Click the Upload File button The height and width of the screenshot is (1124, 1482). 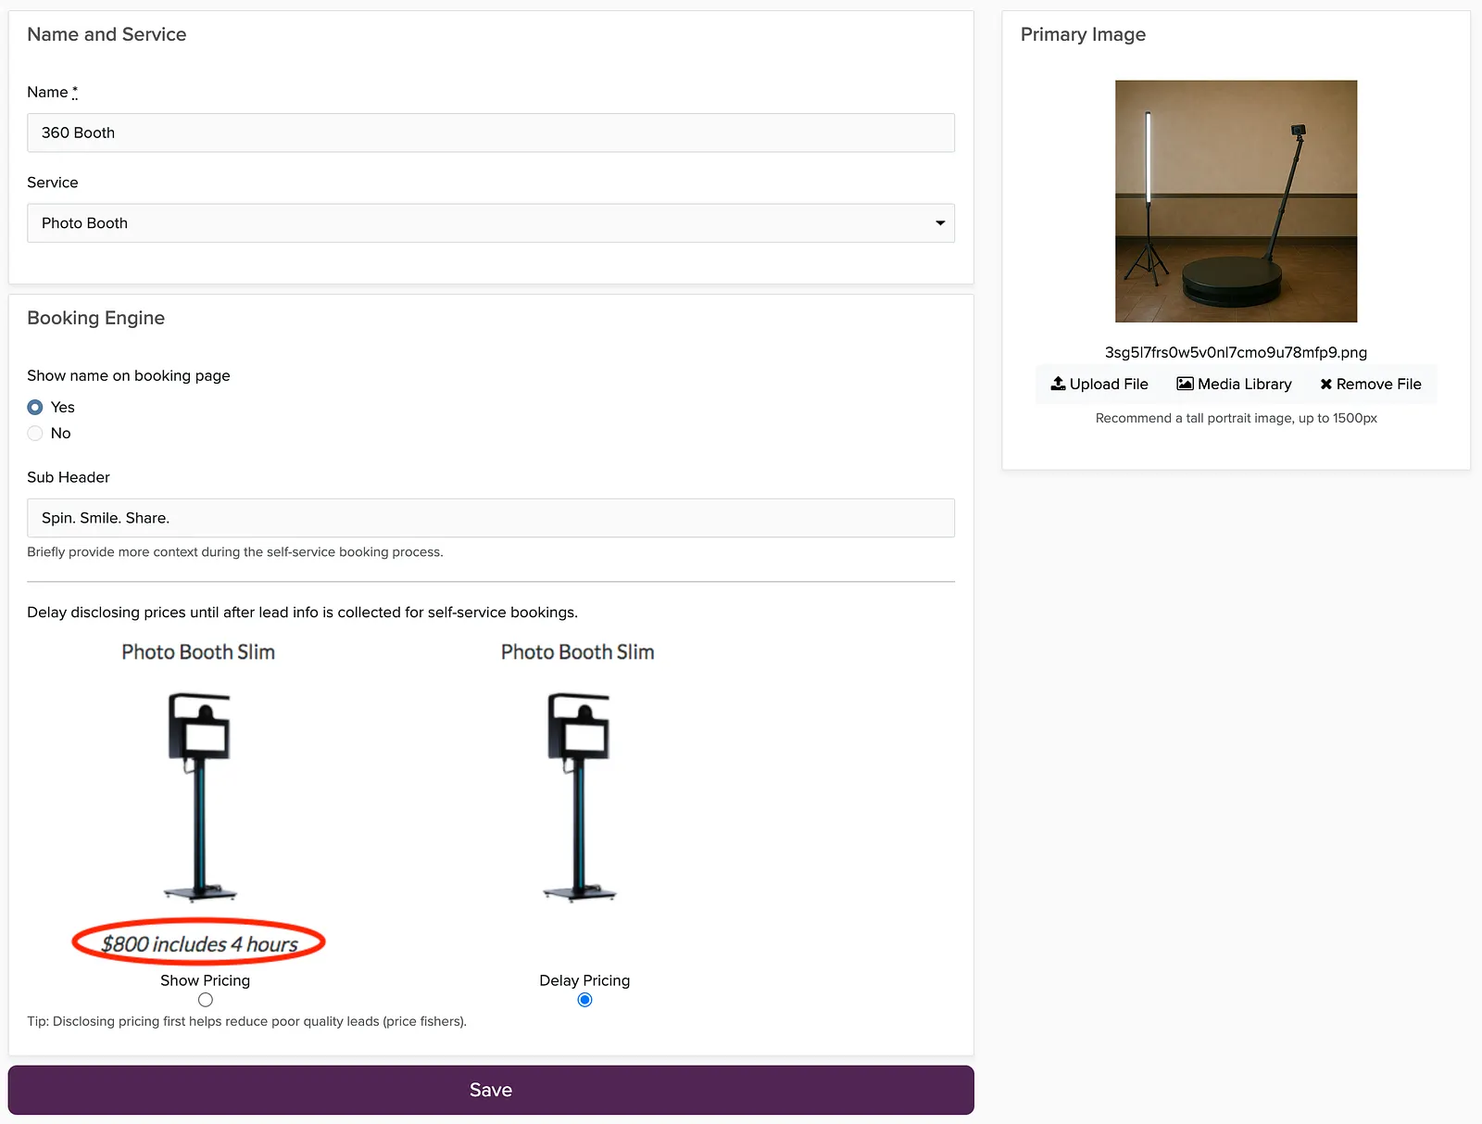click(1099, 384)
